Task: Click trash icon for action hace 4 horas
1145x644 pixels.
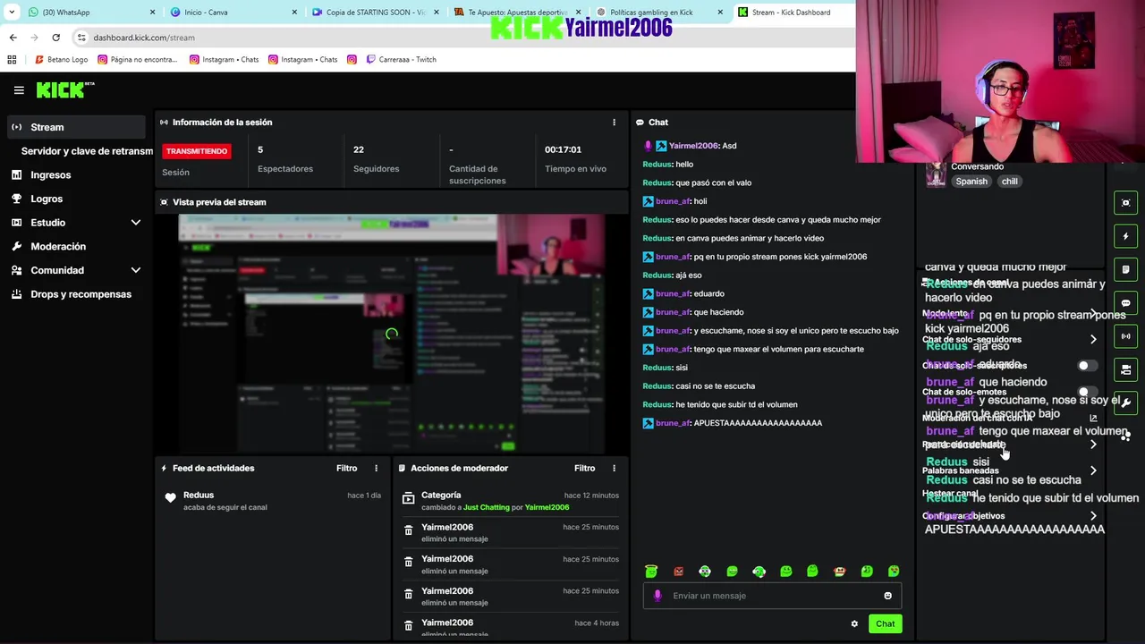Action: [x=408, y=626]
